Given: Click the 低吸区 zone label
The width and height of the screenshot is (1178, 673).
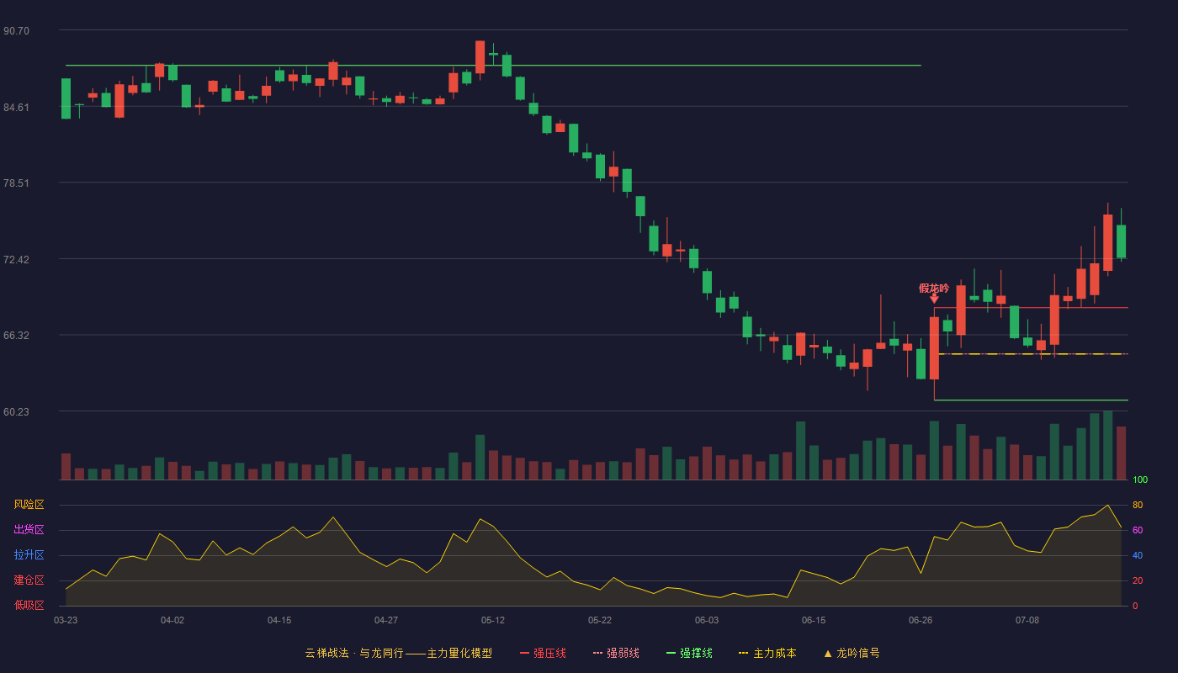Looking at the screenshot, I should [x=29, y=606].
